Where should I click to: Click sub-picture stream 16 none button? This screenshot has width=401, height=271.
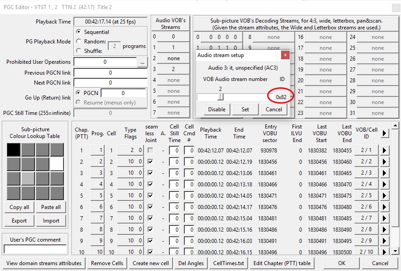point(325,37)
